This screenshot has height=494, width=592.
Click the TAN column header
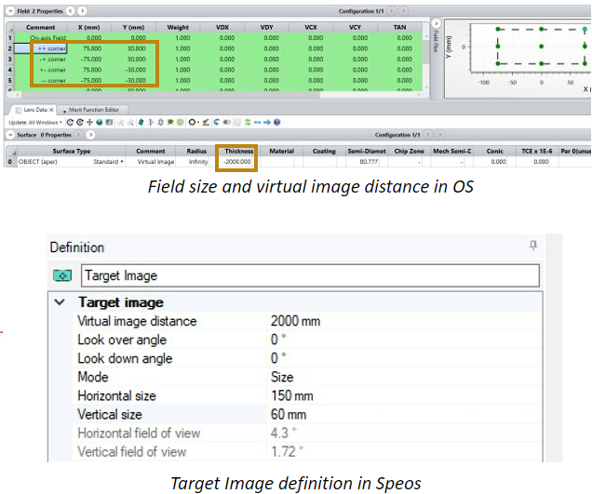[399, 27]
